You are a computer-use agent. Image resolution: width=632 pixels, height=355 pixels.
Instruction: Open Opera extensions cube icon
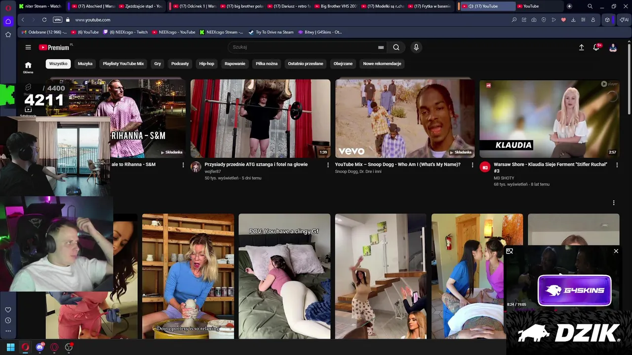point(607,20)
